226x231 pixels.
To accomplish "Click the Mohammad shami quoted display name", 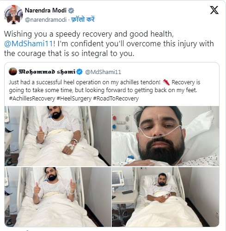I will pos(47,72).
